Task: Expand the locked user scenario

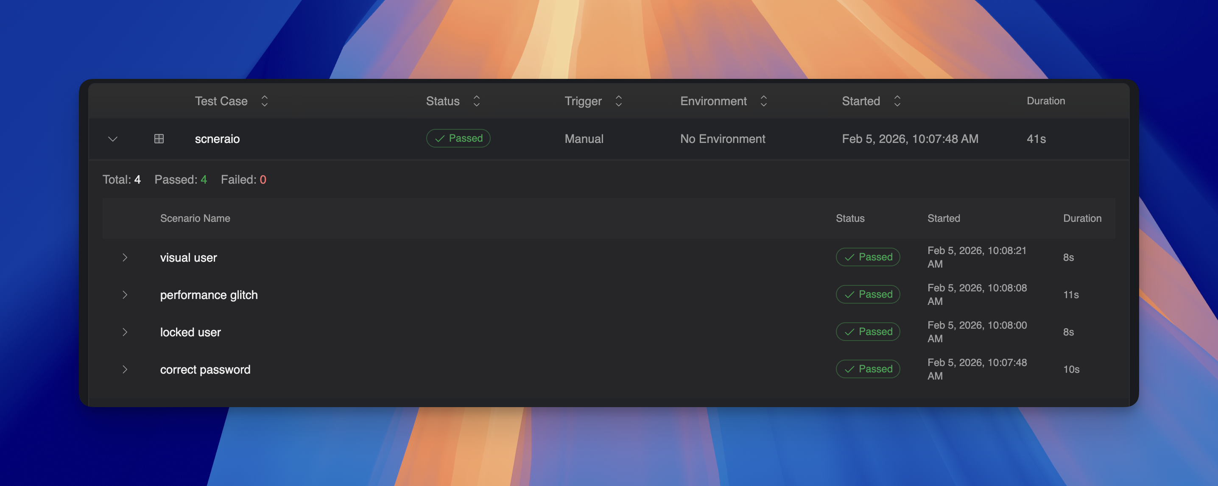Action: point(125,332)
